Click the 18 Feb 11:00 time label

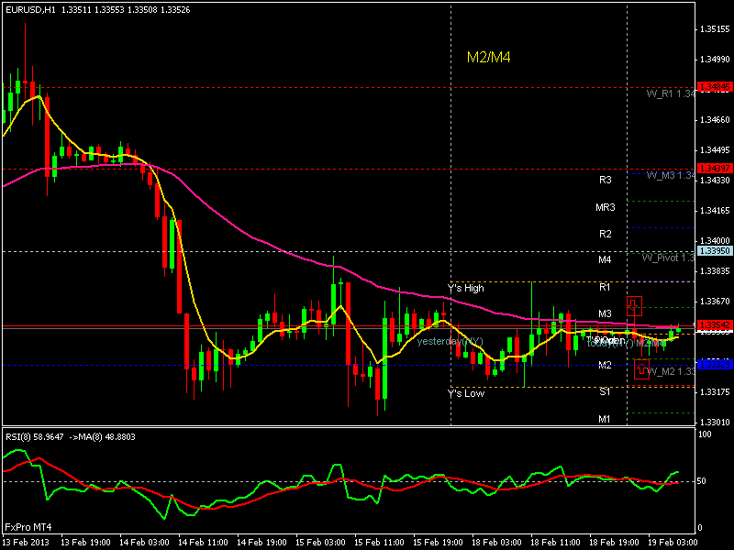556,543
